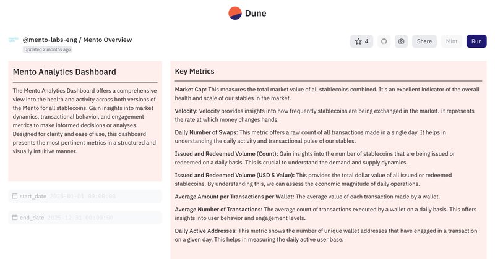Take a screenshot with the camera icon
Screen dimensions: 495x259
click(x=401, y=41)
